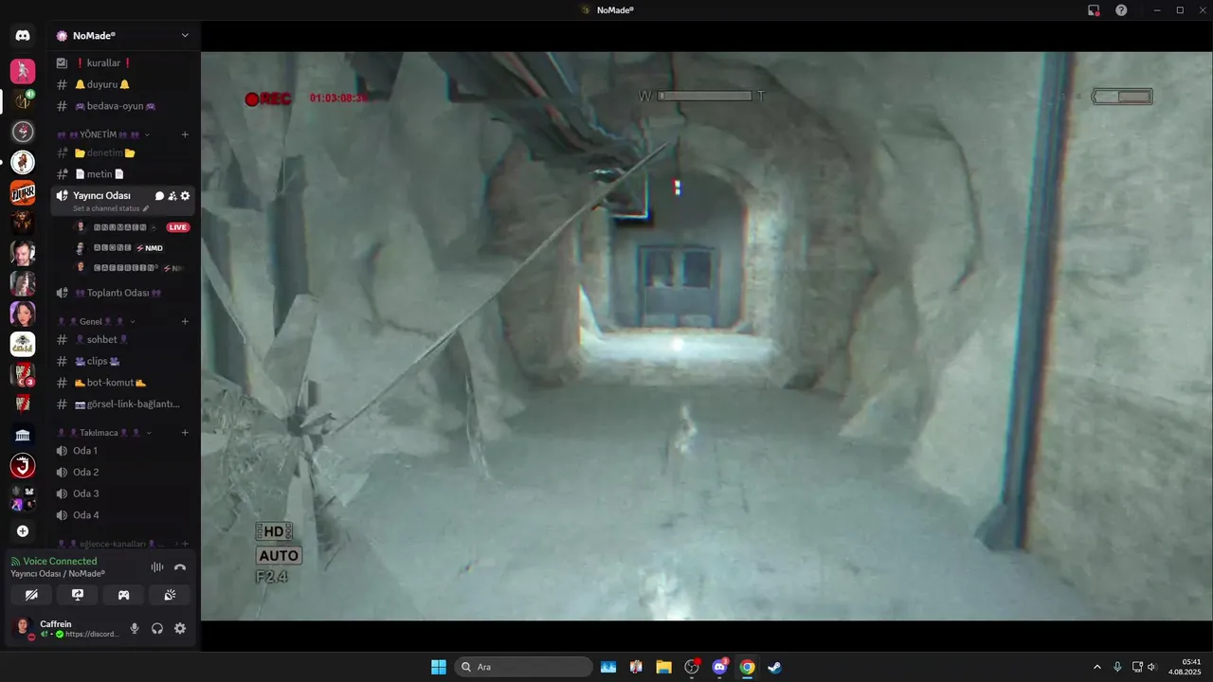Viewport: 1213px width, 682px height.
Task: Open user settings gear beside Caffrein
Action: tap(180, 628)
